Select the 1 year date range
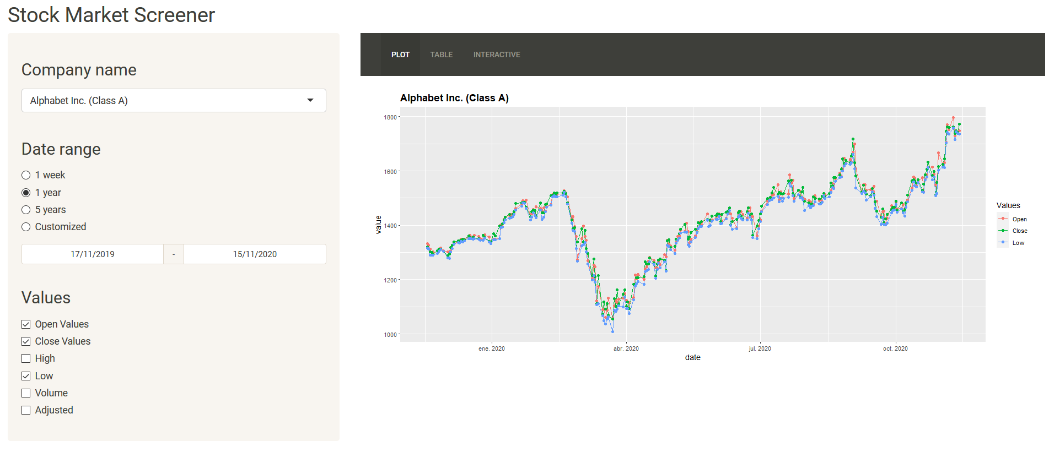Screen dimensions: 1049x463 (x=26, y=193)
